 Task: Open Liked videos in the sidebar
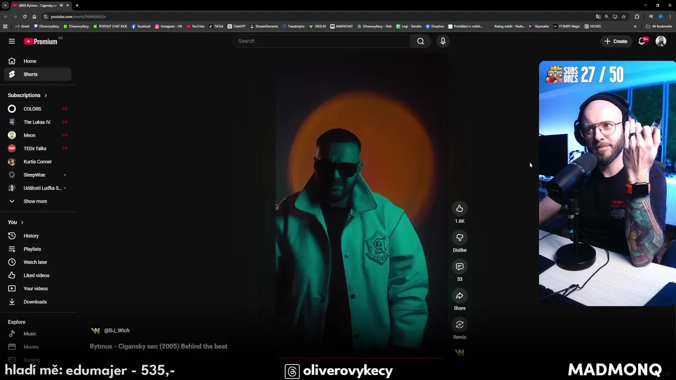pos(37,275)
